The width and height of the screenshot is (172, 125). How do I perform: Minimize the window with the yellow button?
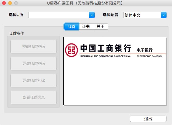(10, 3)
